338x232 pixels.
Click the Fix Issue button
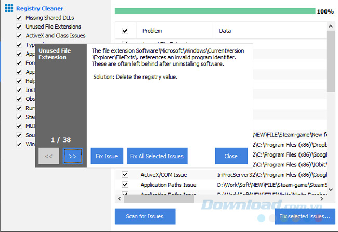click(107, 156)
